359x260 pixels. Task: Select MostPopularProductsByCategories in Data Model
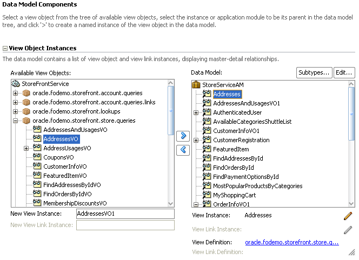(x=258, y=186)
